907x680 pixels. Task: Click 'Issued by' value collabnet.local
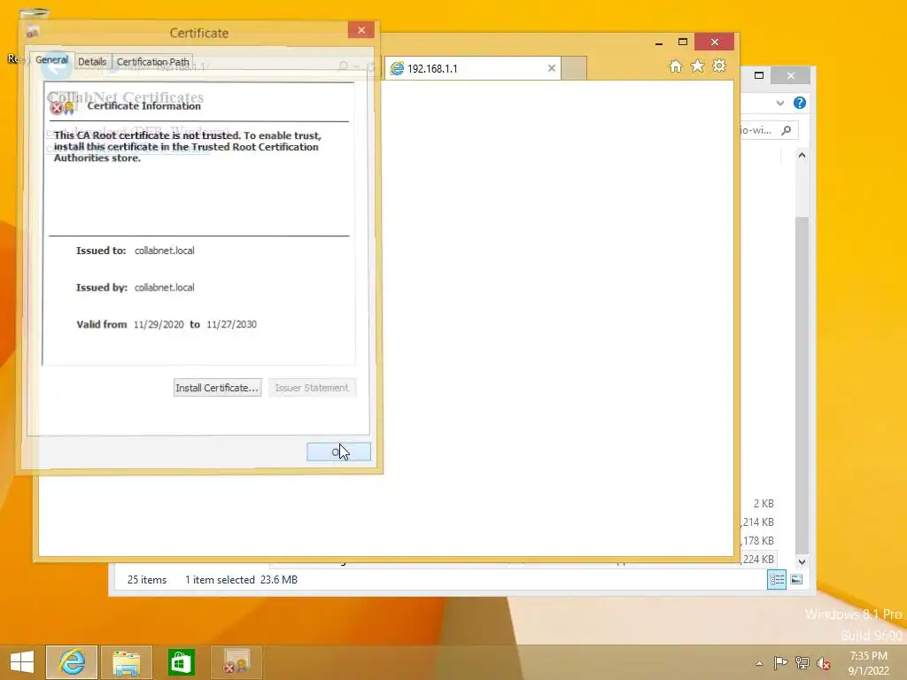click(x=164, y=288)
